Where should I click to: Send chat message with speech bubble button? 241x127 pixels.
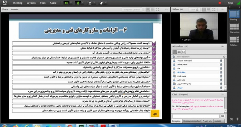point(222,116)
